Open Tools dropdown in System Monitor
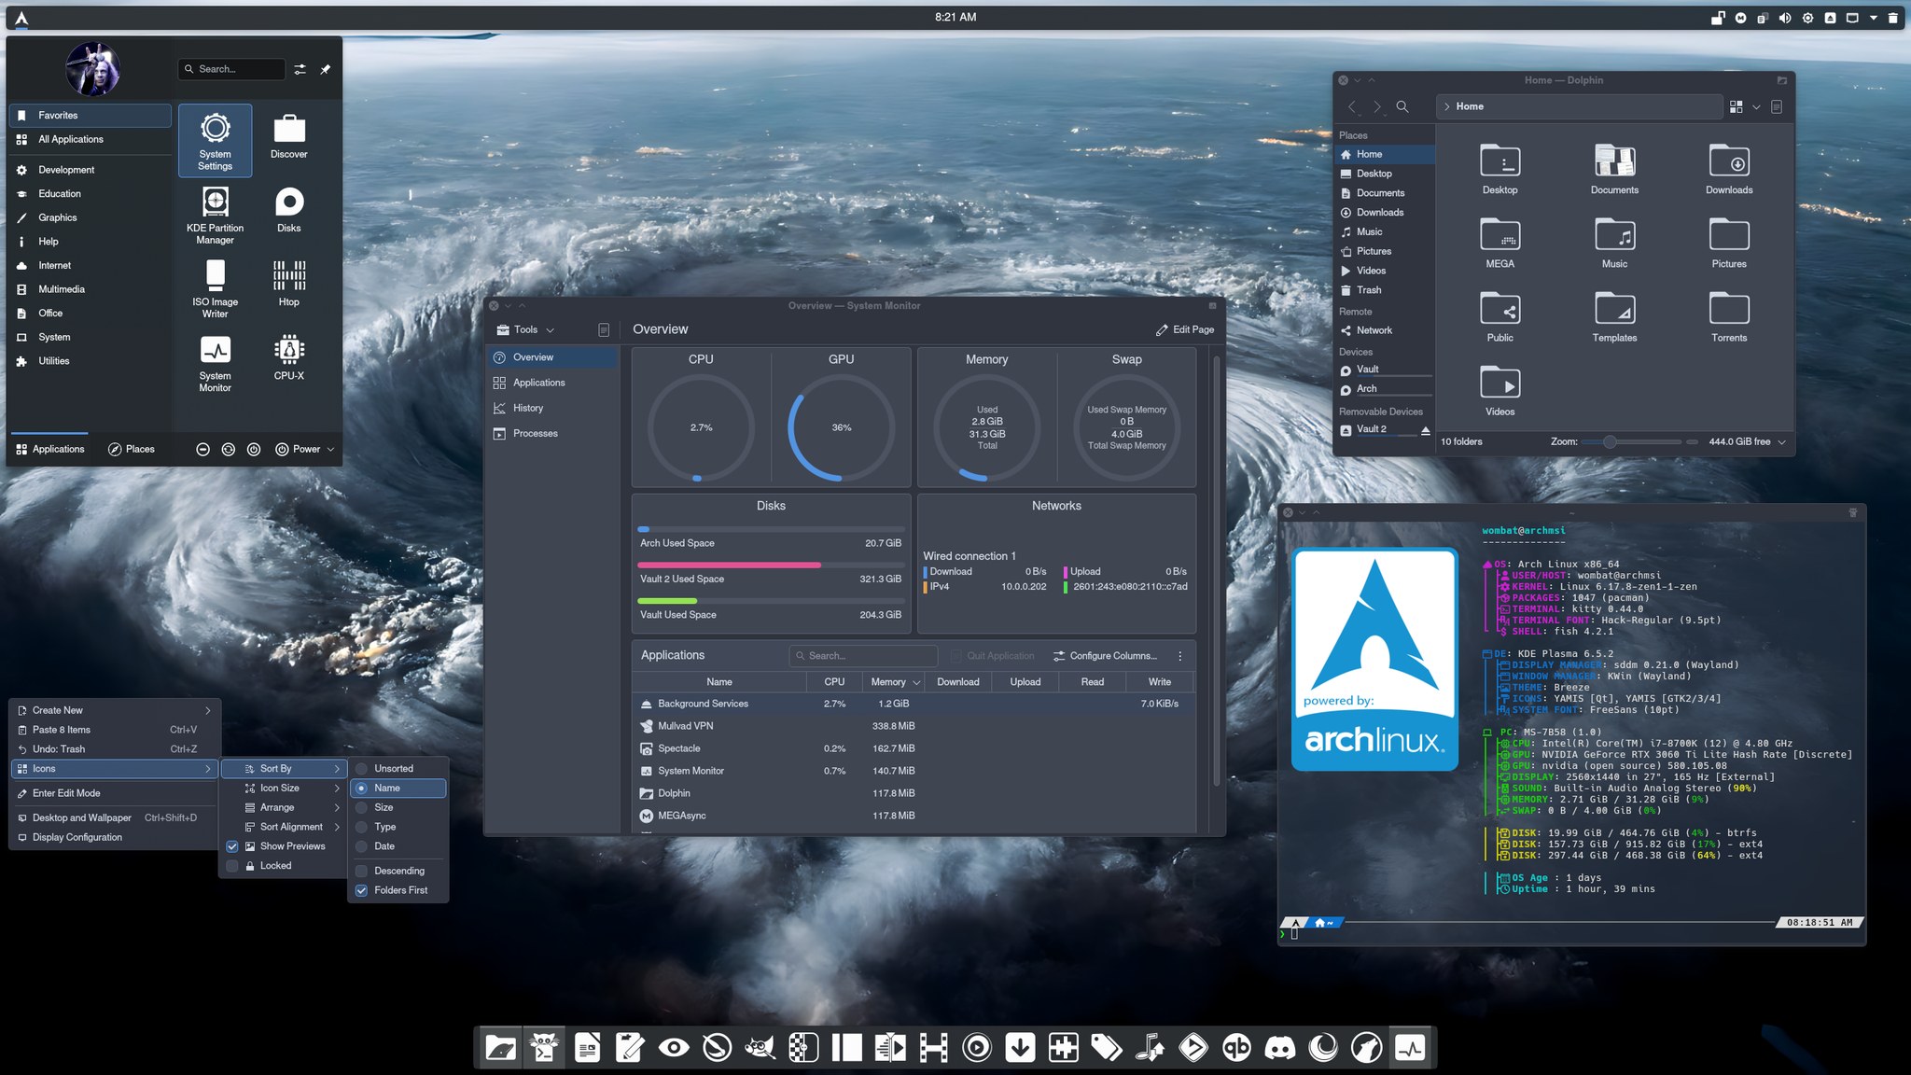The image size is (1911, 1075). click(525, 329)
